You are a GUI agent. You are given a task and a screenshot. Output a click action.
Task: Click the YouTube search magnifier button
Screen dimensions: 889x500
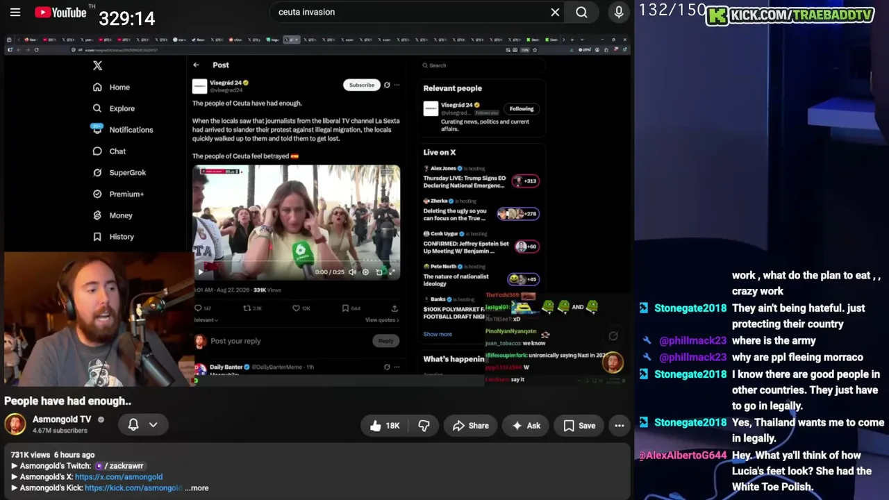[x=581, y=12]
